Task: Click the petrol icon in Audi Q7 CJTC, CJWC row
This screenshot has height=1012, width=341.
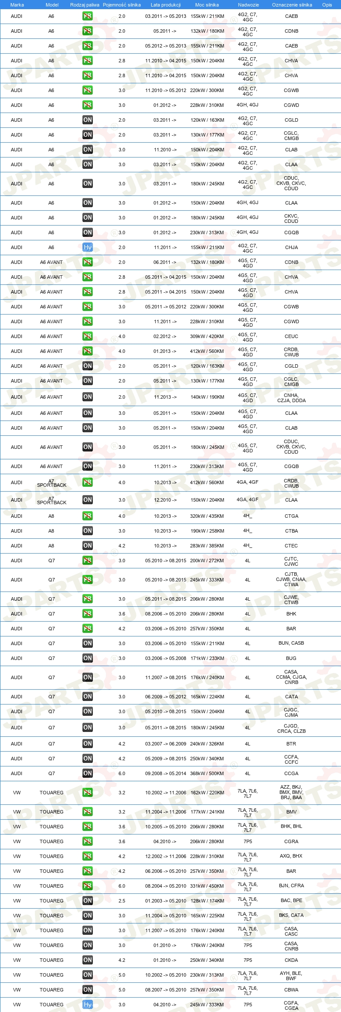Action: [88, 561]
